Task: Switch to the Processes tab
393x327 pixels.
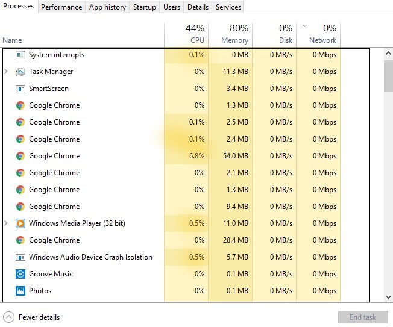Action: [x=19, y=6]
